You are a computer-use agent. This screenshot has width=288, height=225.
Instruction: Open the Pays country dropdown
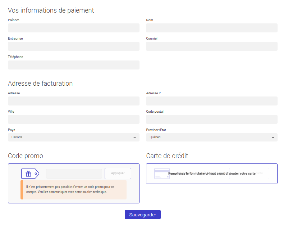[73, 137]
